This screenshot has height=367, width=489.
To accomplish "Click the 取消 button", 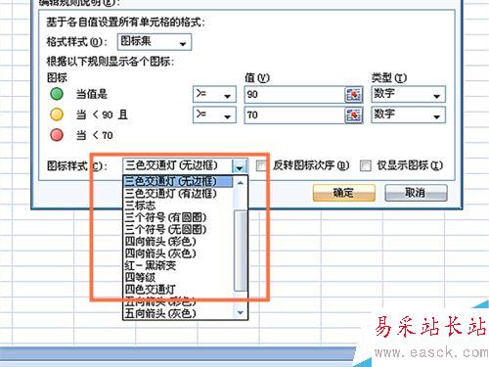I will tap(416, 193).
